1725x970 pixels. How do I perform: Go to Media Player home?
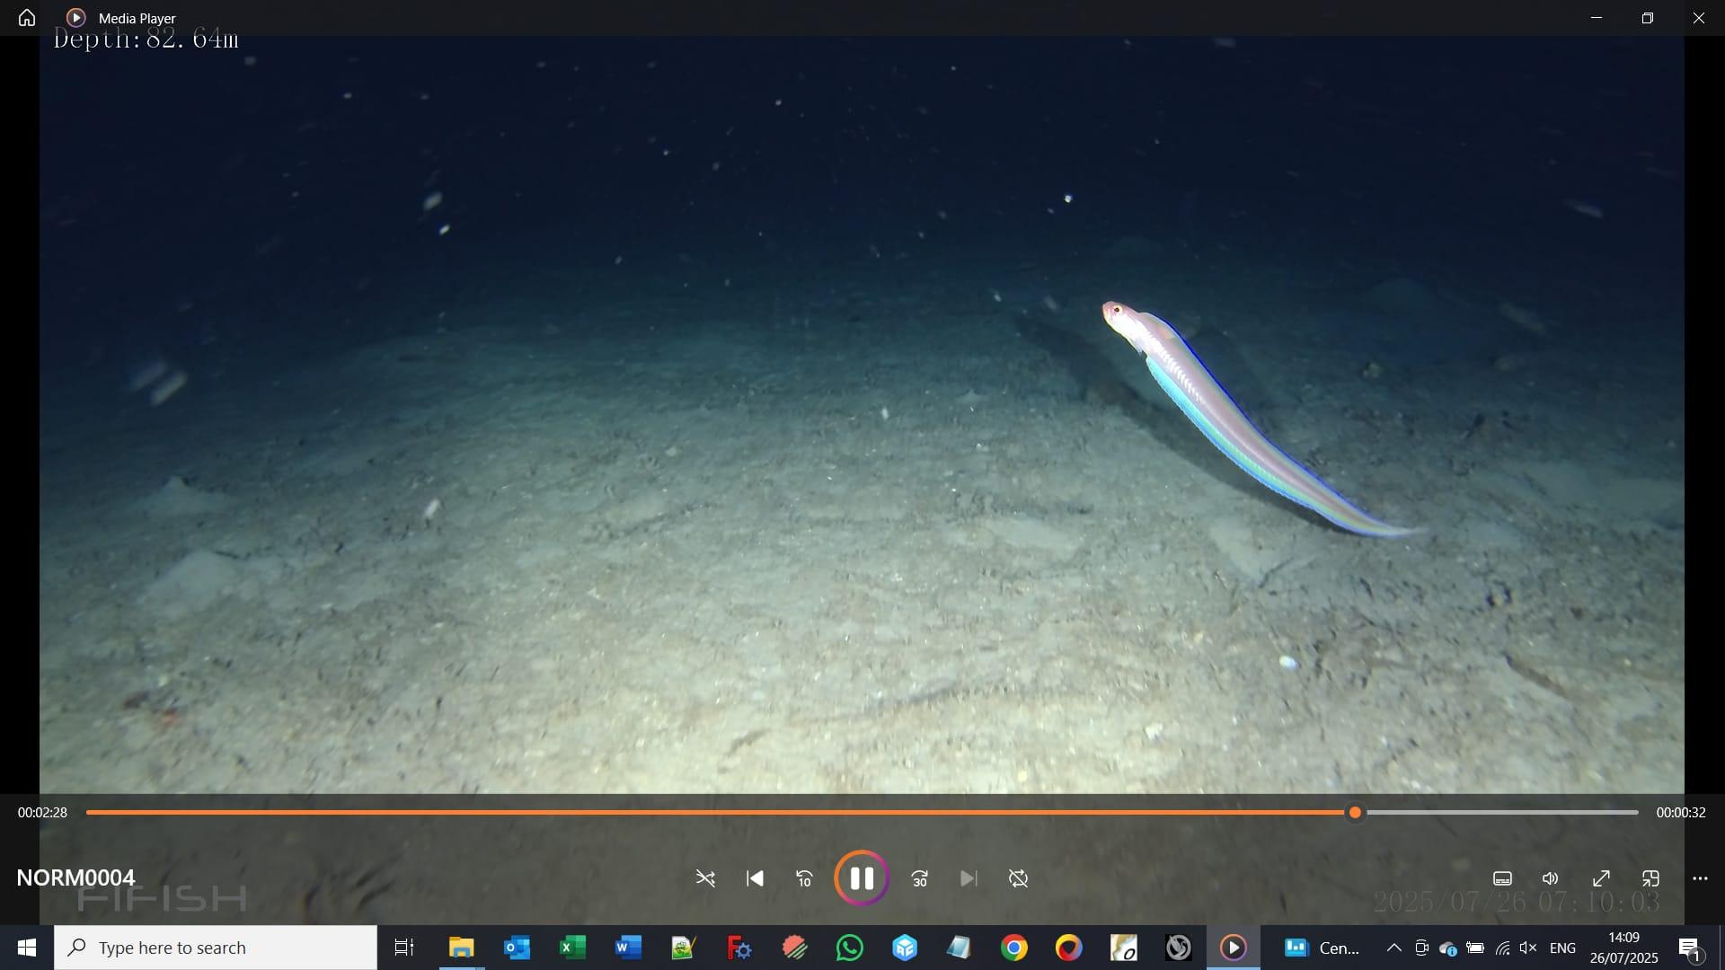(x=27, y=18)
